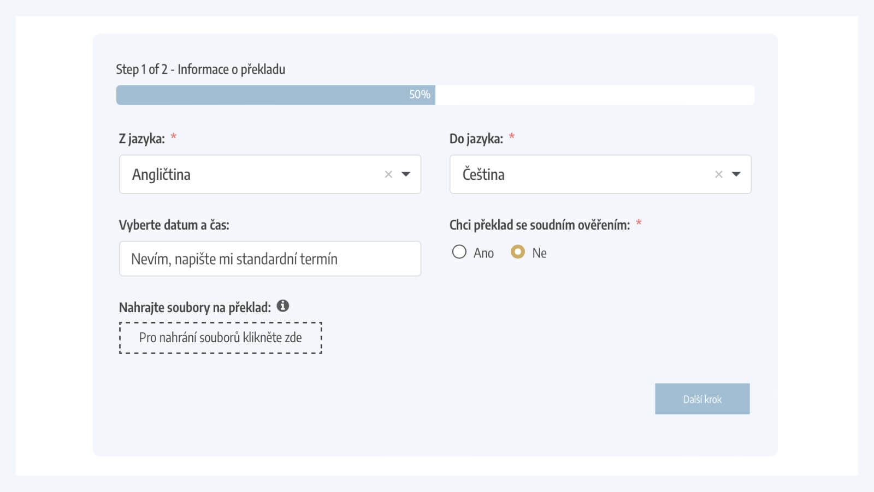
Task: Clear the Angličtina selection with the X icon
Action: pos(388,174)
